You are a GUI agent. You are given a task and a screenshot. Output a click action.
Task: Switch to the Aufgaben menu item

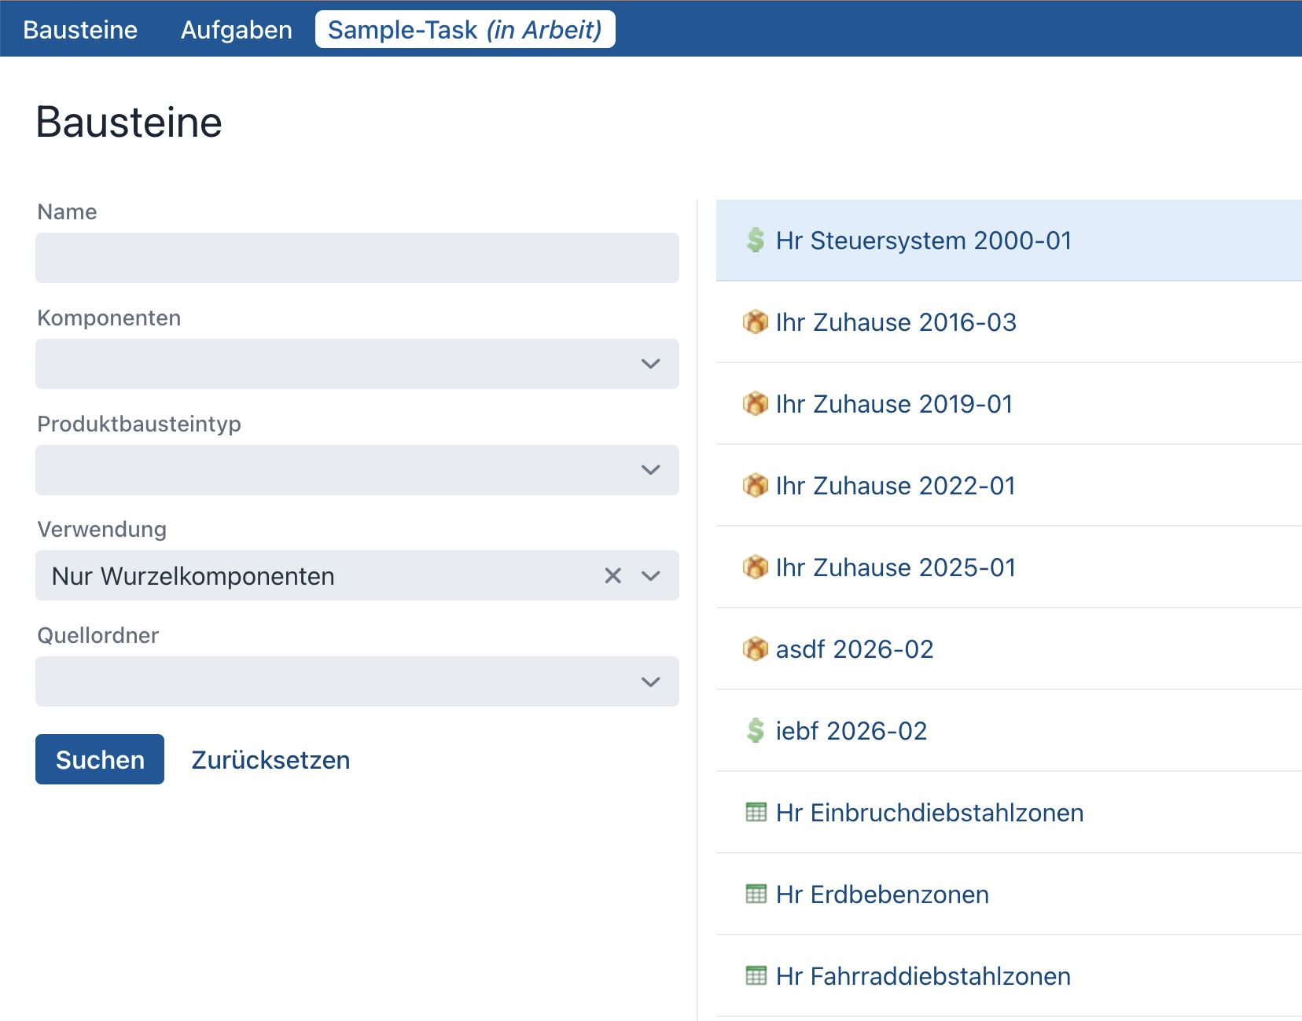click(237, 30)
